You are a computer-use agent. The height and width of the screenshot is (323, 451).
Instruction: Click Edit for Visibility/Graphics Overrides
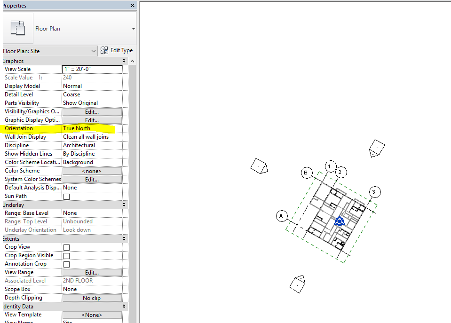point(92,111)
